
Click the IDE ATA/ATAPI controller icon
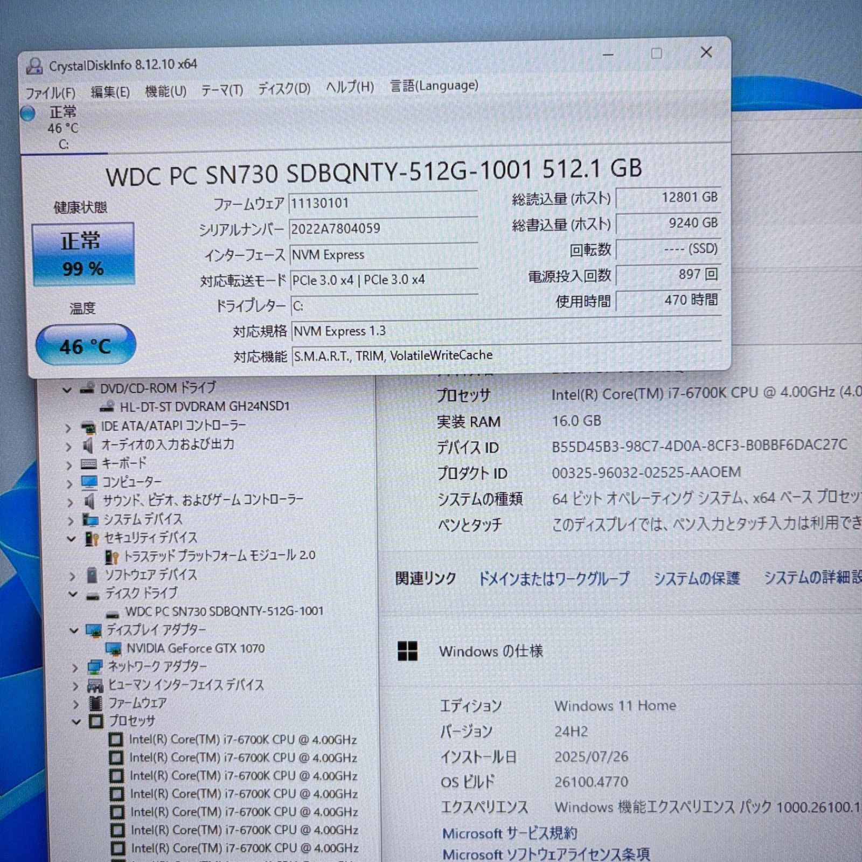point(88,427)
